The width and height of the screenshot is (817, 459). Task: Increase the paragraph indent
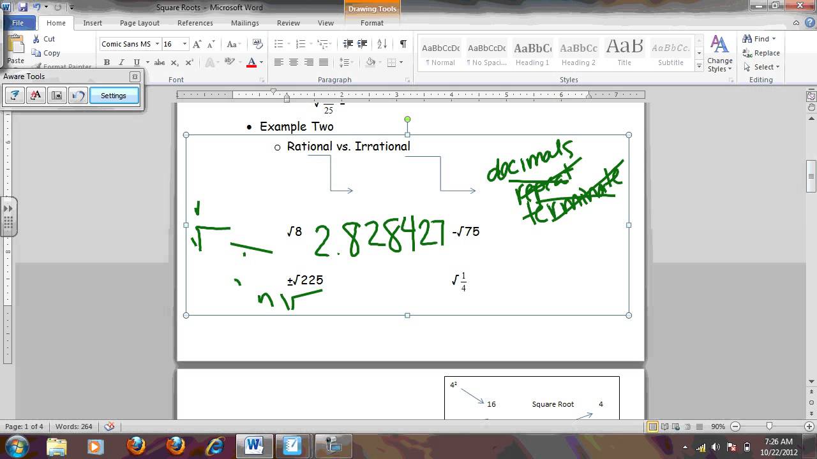tap(363, 44)
